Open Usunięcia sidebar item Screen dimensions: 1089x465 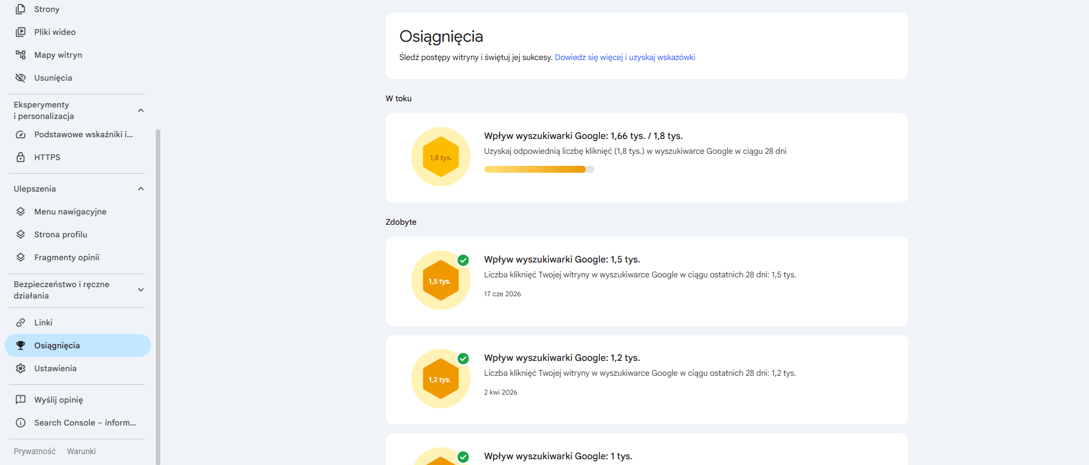tap(78, 78)
